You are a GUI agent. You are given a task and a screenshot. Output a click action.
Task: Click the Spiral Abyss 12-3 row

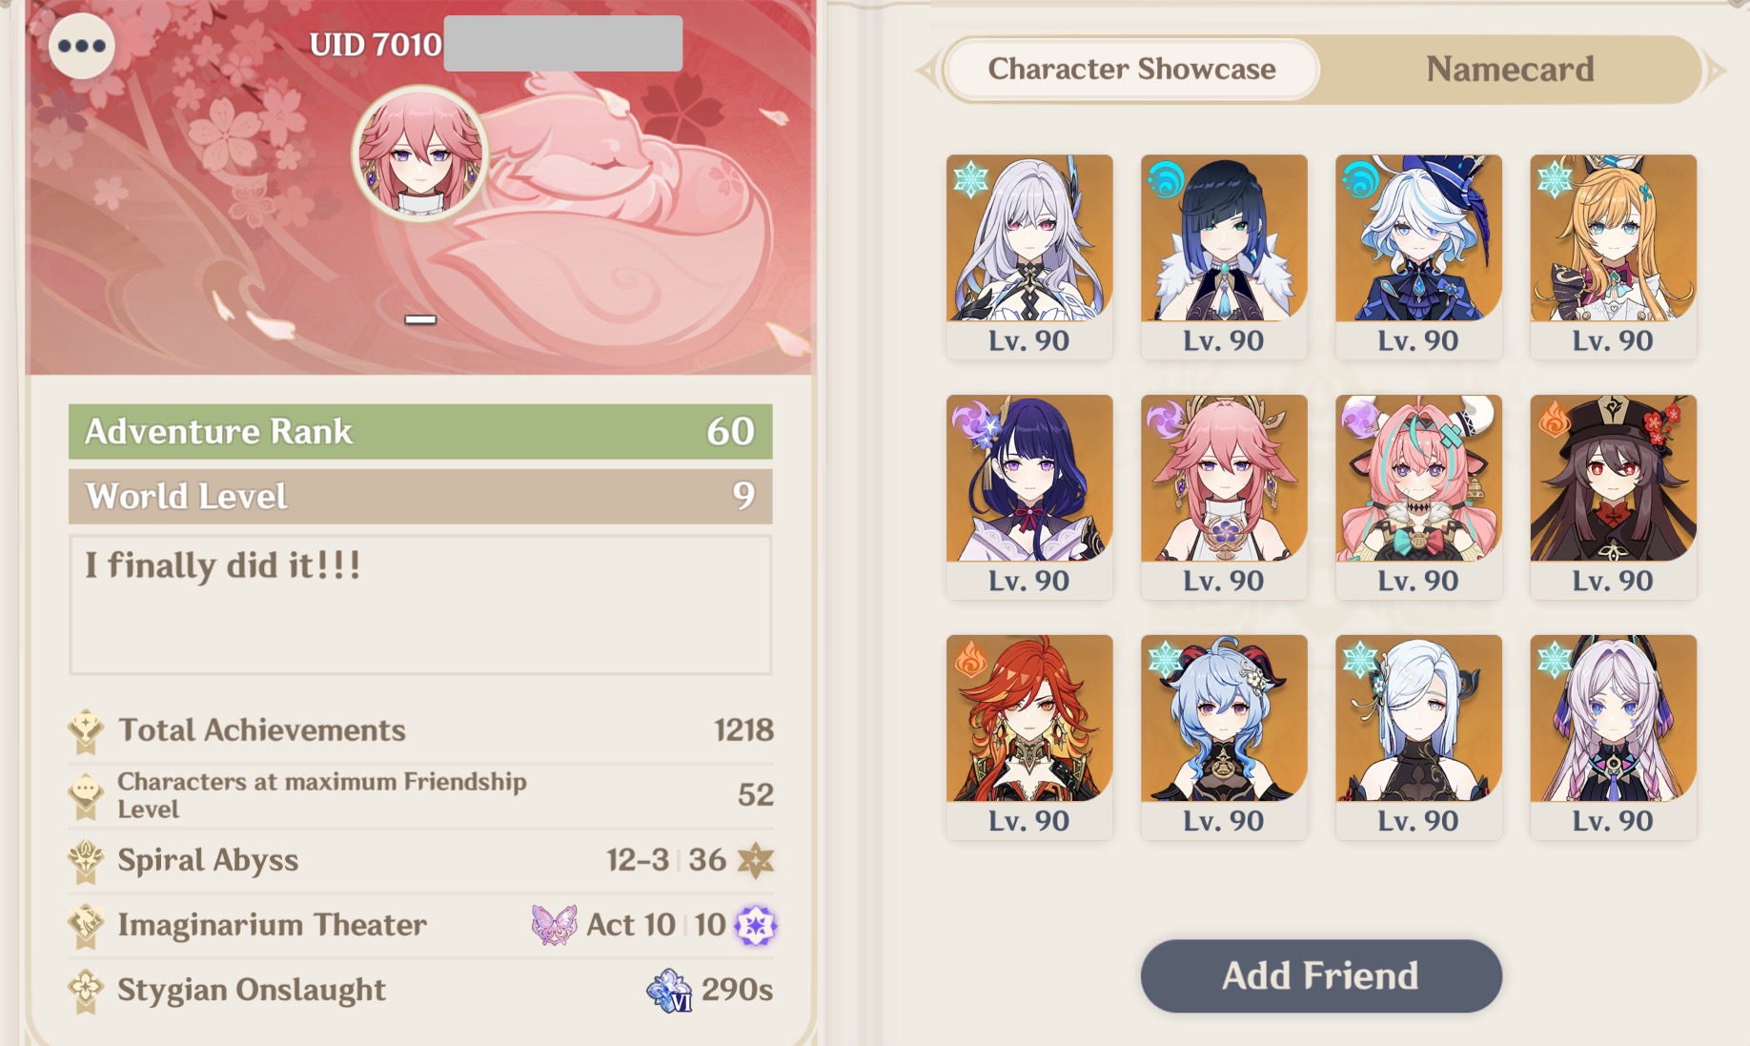(420, 860)
